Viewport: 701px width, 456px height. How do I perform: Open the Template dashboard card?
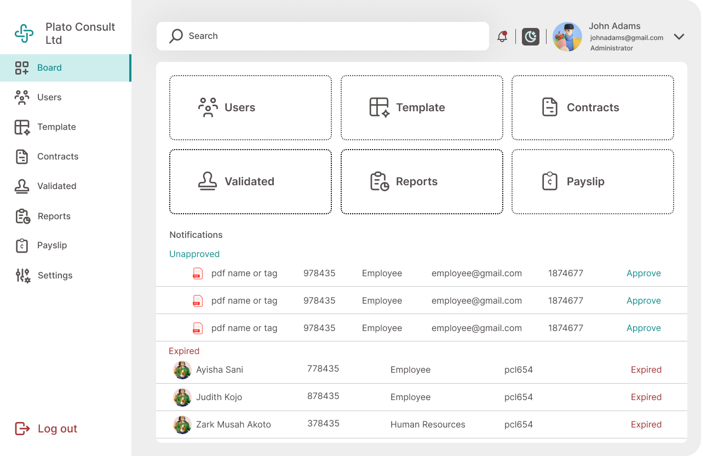click(422, 107)
